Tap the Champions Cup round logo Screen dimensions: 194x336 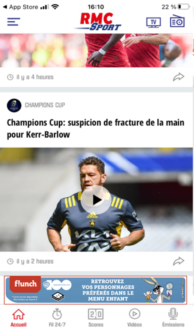(14, 105)
